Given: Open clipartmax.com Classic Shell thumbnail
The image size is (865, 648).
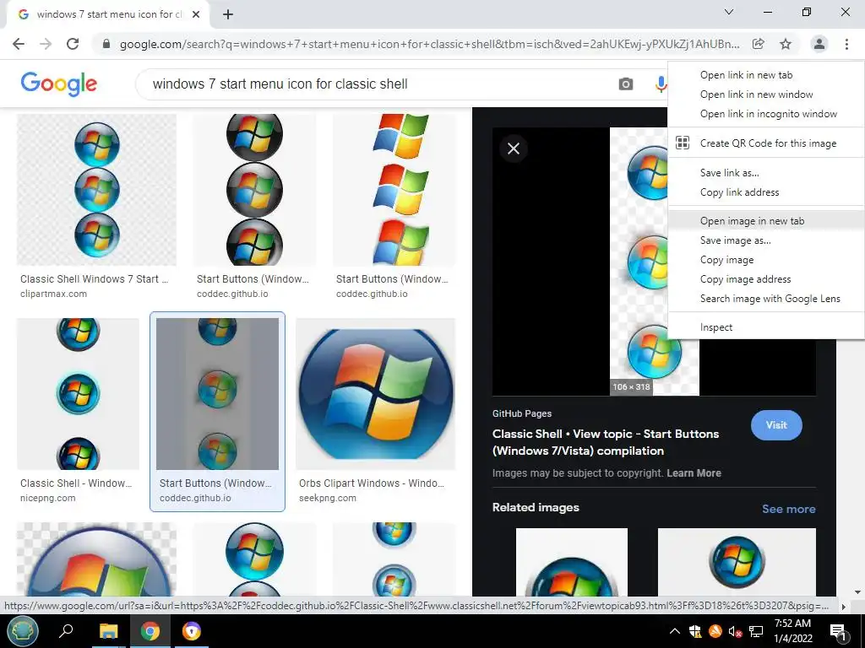Looking at the screenshot, I should 96,190.
